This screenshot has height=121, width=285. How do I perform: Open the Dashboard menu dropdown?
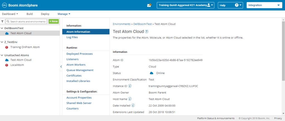click(10, 14)
